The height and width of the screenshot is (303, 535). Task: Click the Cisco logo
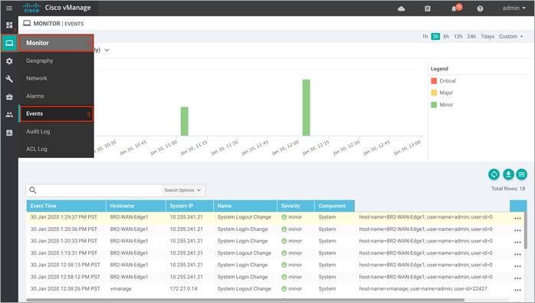coord(31,8)
